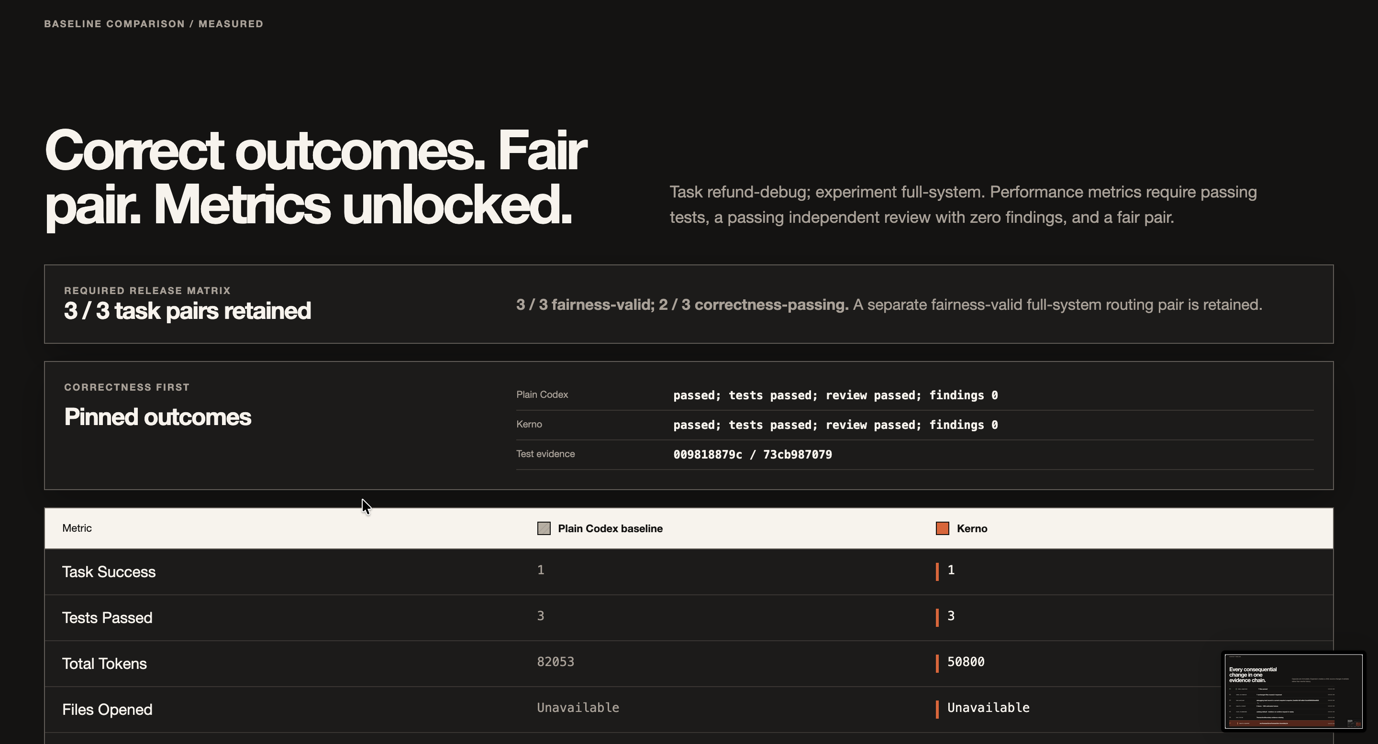Select the Kerno pinned outcome result text
Viewport: 1378px width, 744px height.
[835, 425]
